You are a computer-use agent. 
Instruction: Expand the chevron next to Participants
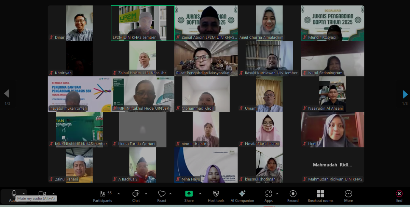coord(119,194)
